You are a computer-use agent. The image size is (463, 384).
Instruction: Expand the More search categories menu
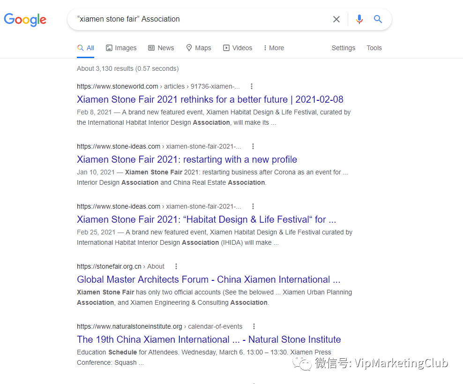273,47
